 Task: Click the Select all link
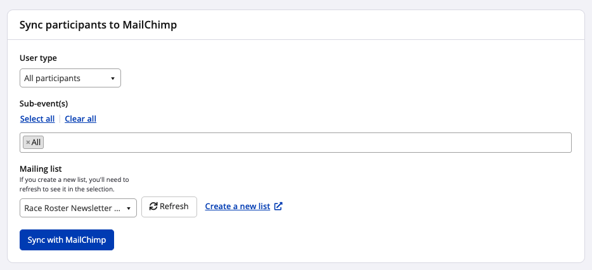(37, 119)
